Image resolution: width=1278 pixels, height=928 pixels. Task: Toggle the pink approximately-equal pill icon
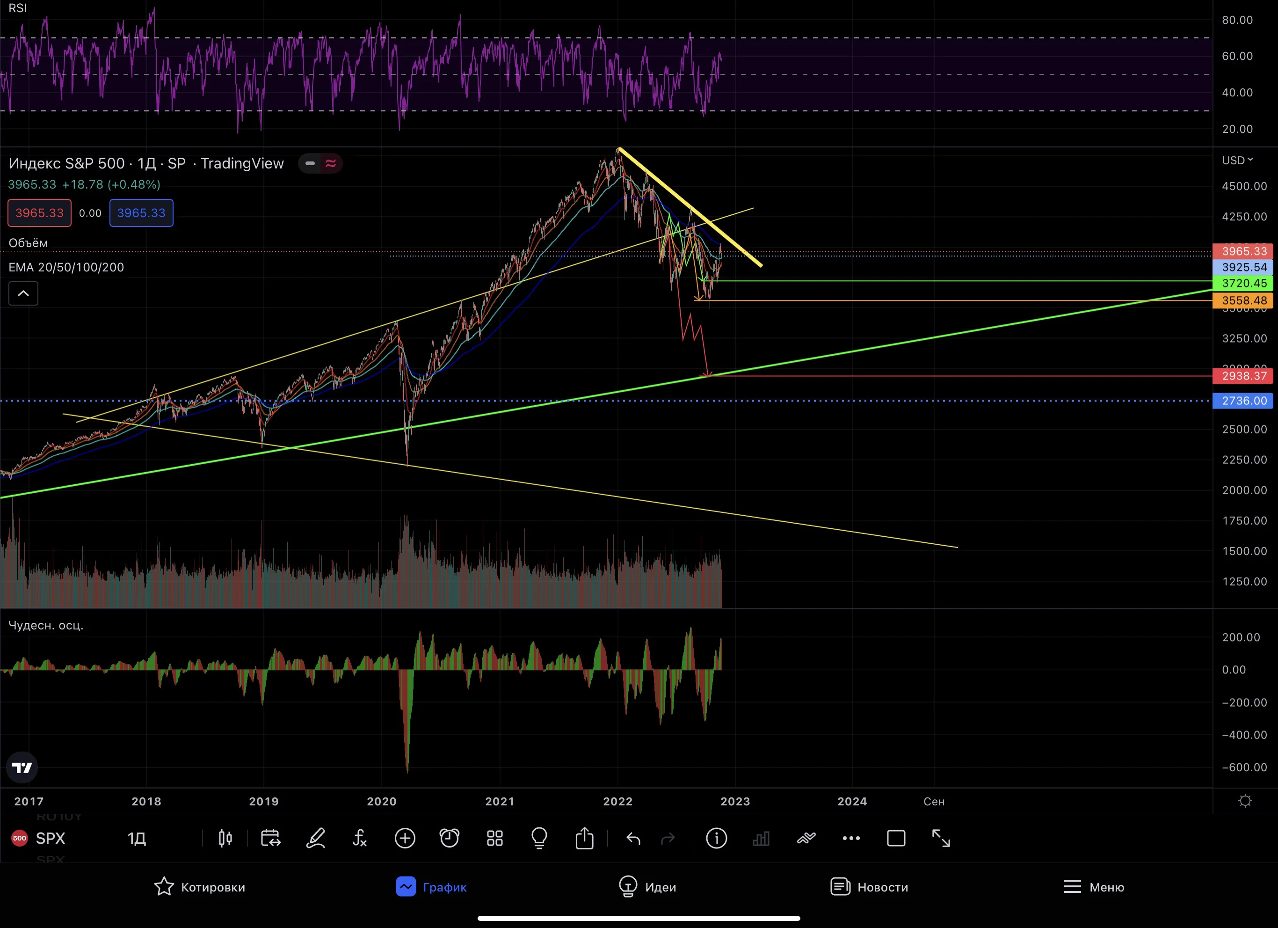331,163
